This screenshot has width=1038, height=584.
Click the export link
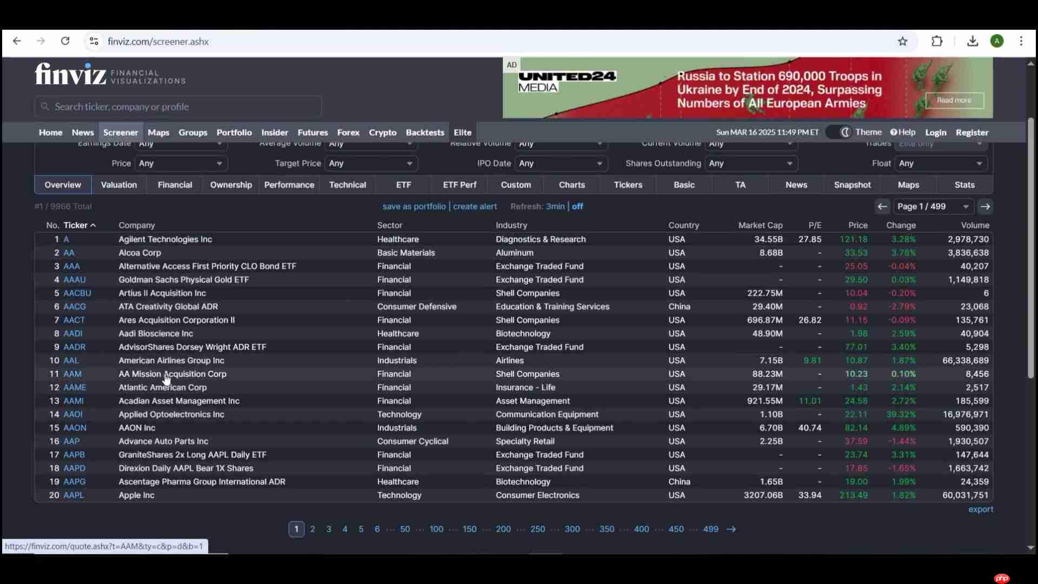pos(981,509)
